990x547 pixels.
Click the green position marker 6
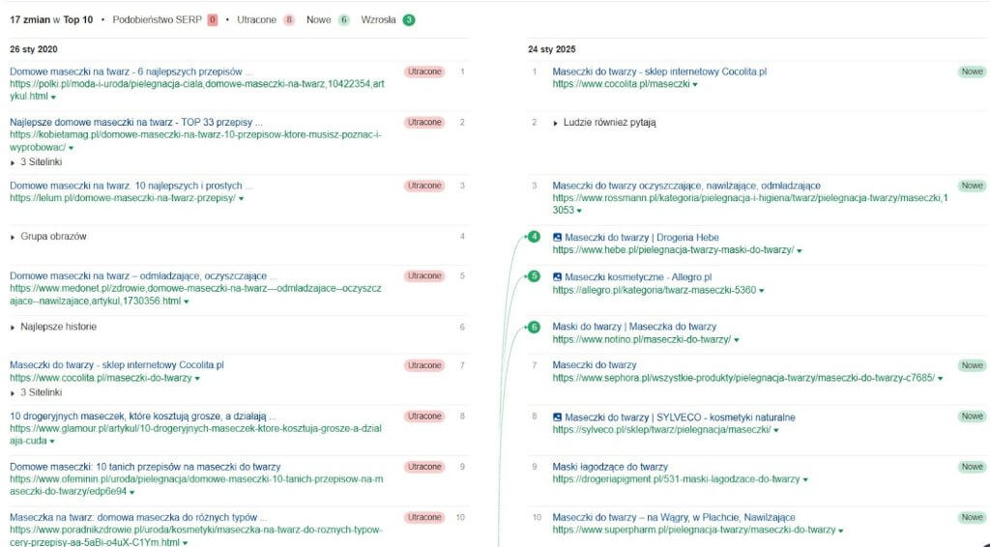point(534,327)
